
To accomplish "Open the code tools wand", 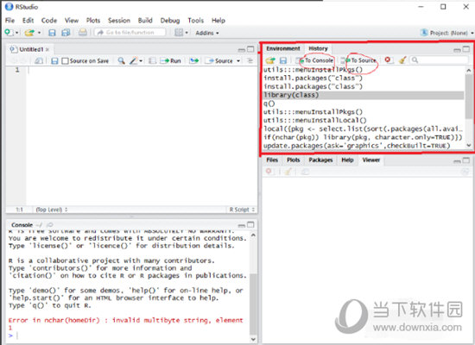I will click(x=133, y=61).
